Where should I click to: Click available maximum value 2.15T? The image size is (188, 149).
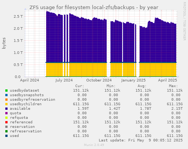[x=177, y=109]
